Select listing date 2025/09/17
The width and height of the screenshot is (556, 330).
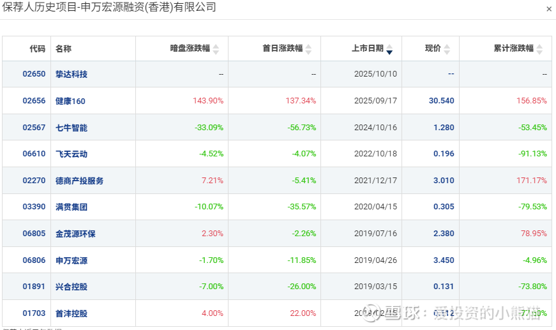click(x=375, y=101)
